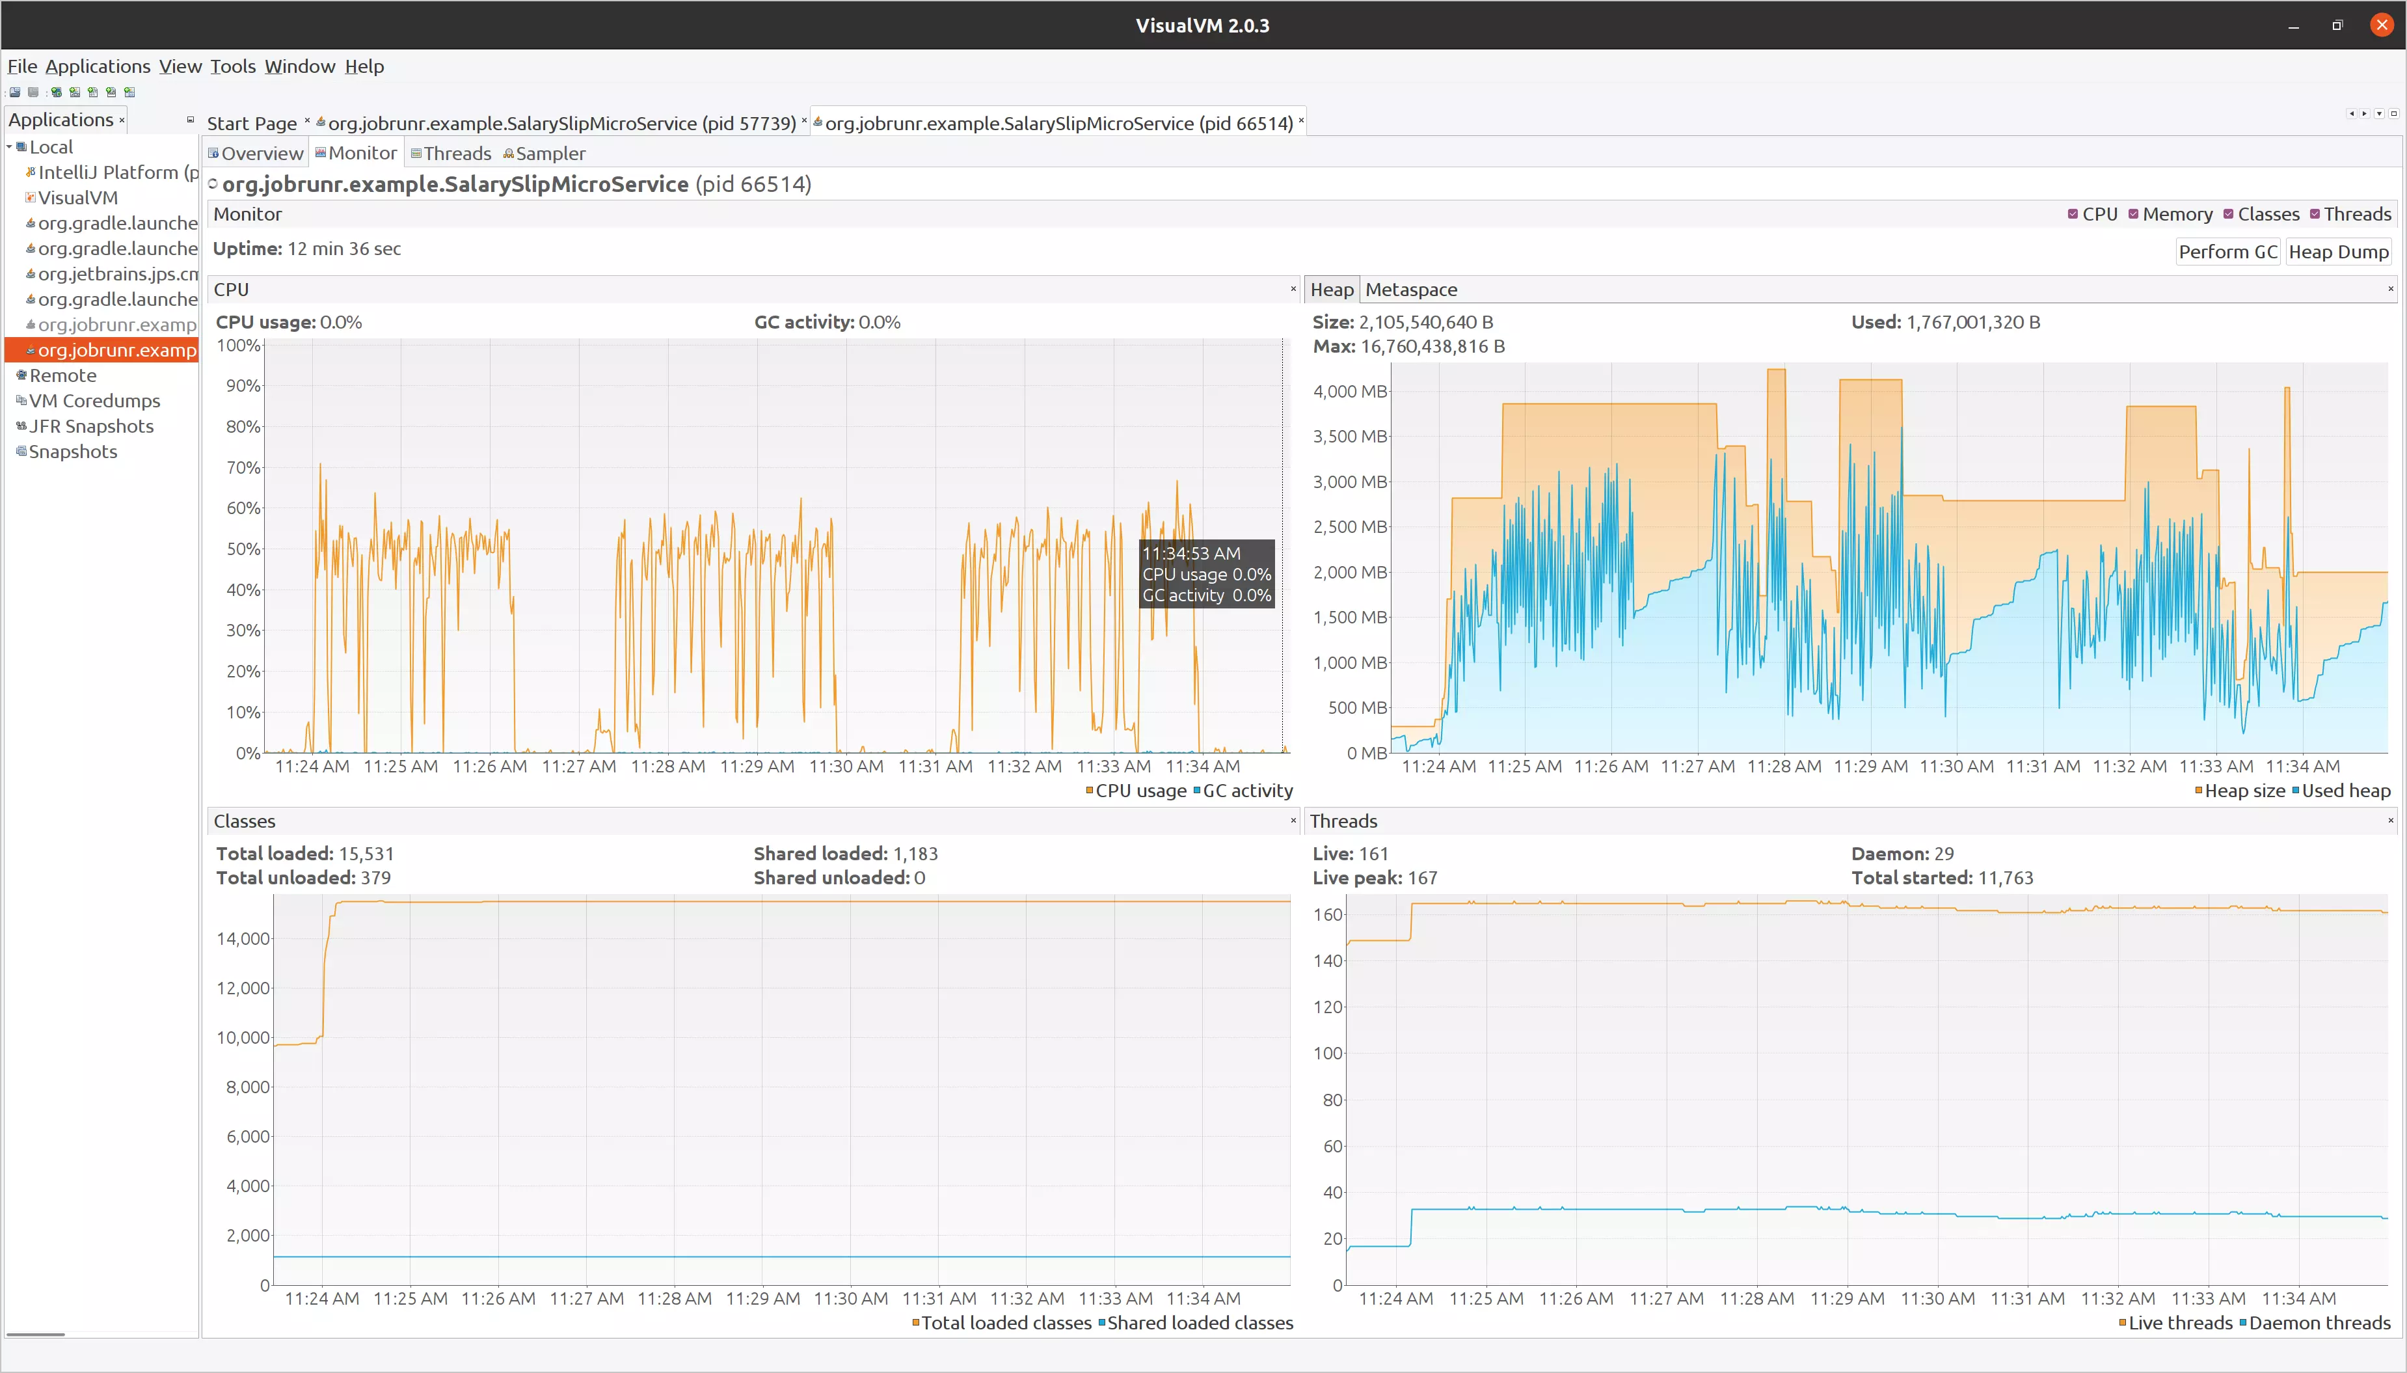Screen dimensions: 2407x1373
Task: Open the Window menu
Action: pos(300,66)
